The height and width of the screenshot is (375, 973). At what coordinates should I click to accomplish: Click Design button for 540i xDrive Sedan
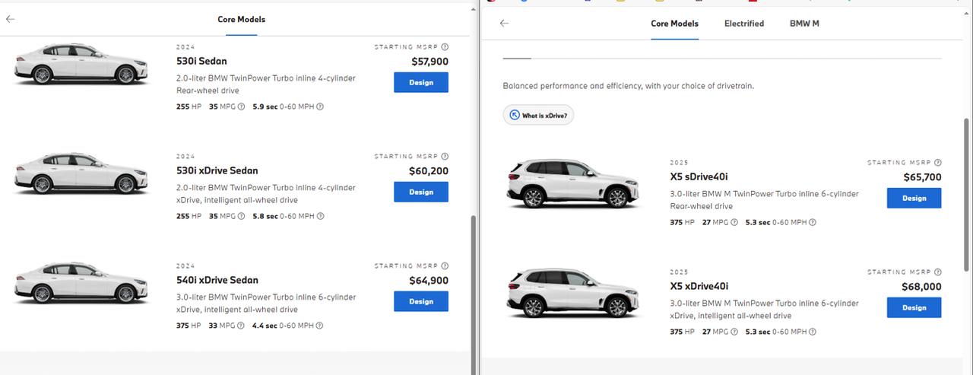(x=421, y=301)
